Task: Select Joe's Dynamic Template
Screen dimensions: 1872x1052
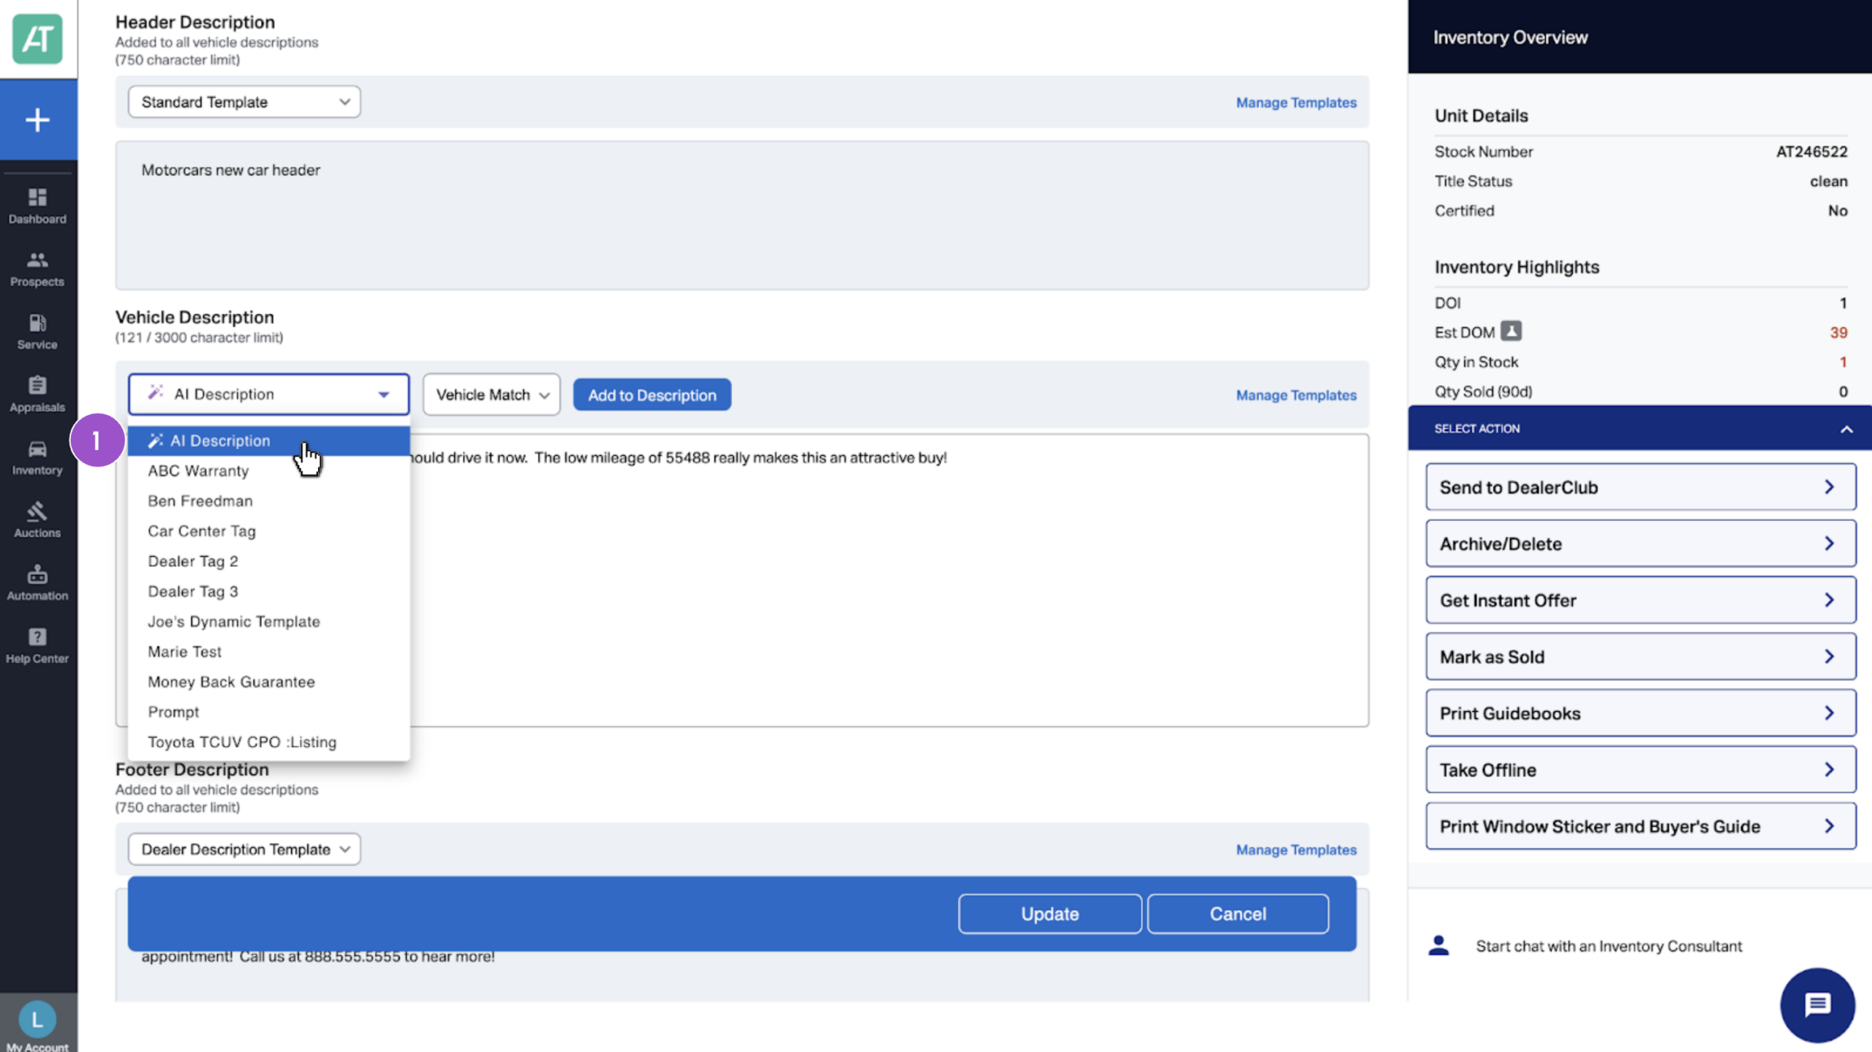Action: [x=268, y=621]
